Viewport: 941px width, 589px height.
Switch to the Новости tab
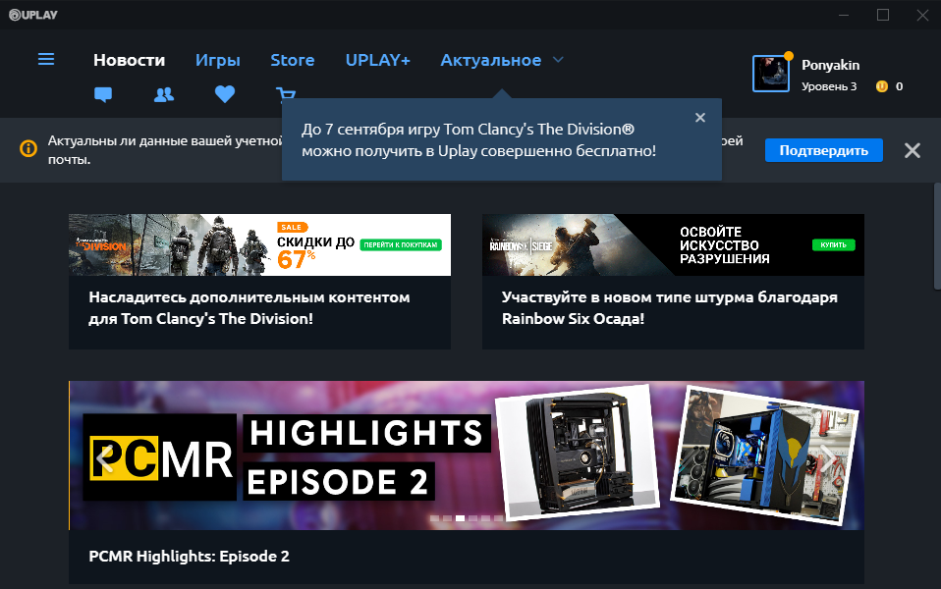tap(129, 60)
